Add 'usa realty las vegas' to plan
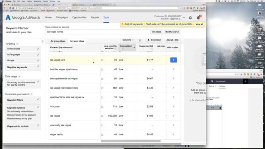 [x=173, y=125]
